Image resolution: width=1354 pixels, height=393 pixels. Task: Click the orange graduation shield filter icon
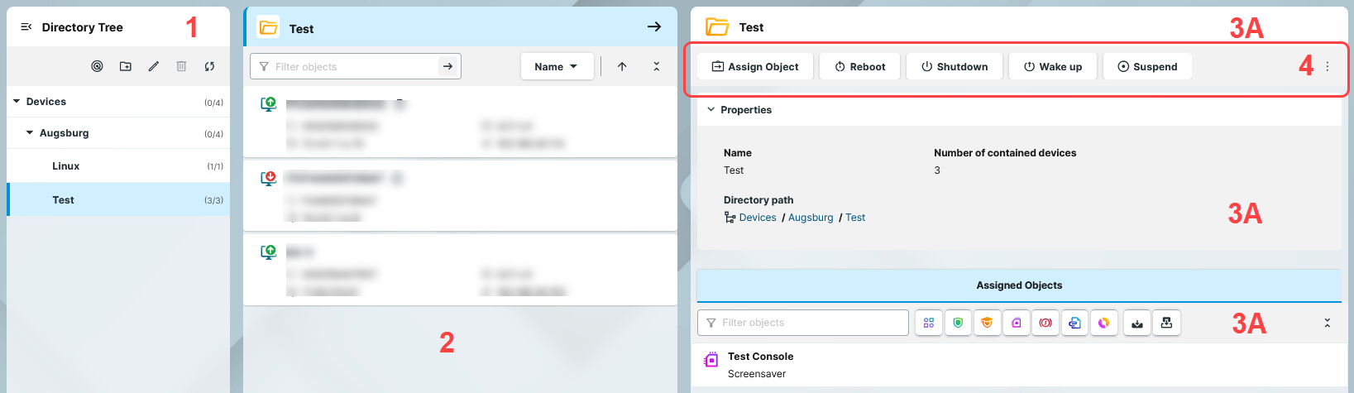[987, 323]
